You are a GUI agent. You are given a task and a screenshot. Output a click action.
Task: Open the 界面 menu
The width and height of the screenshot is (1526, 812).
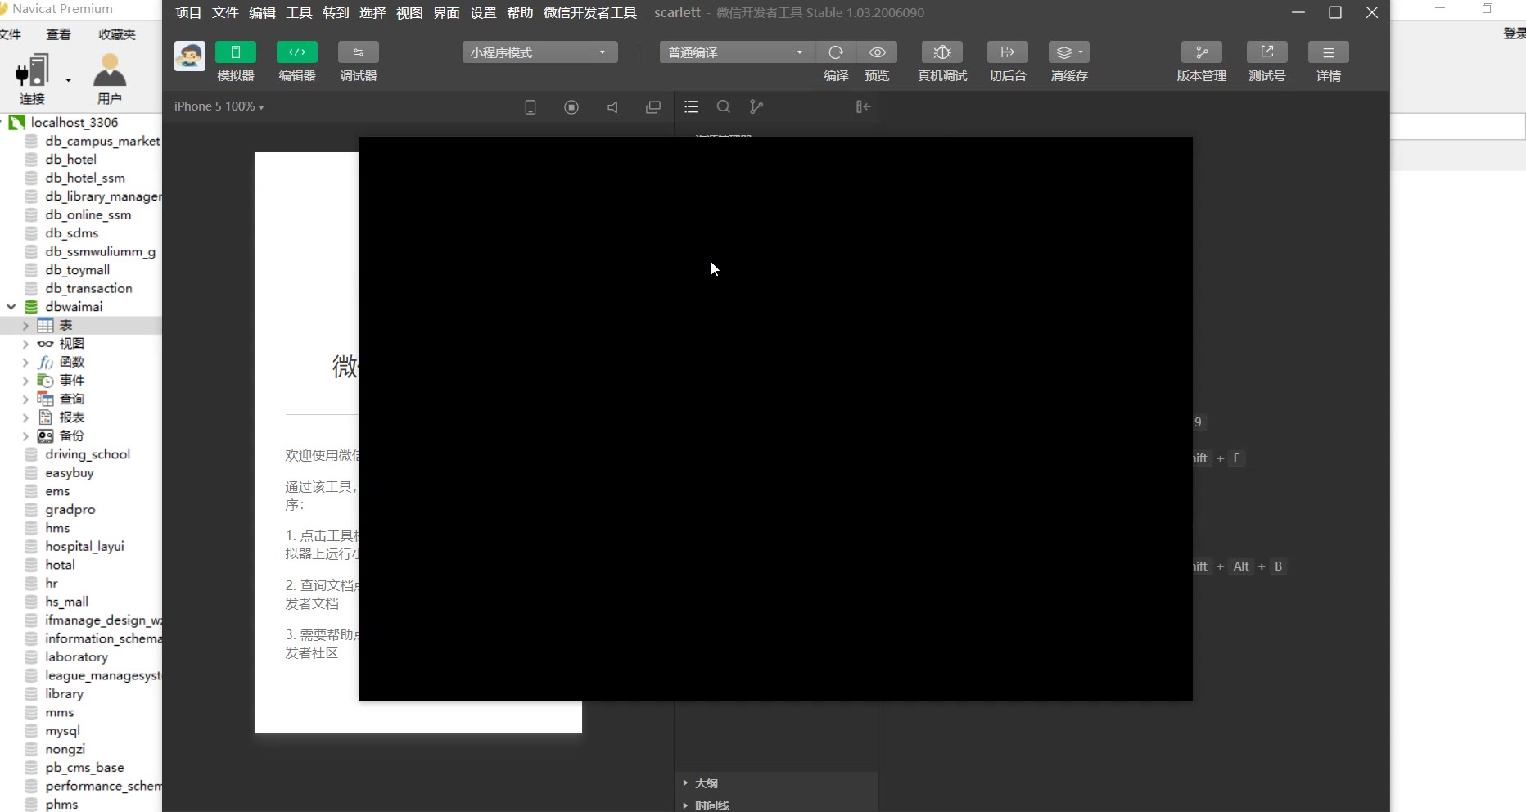446,12
